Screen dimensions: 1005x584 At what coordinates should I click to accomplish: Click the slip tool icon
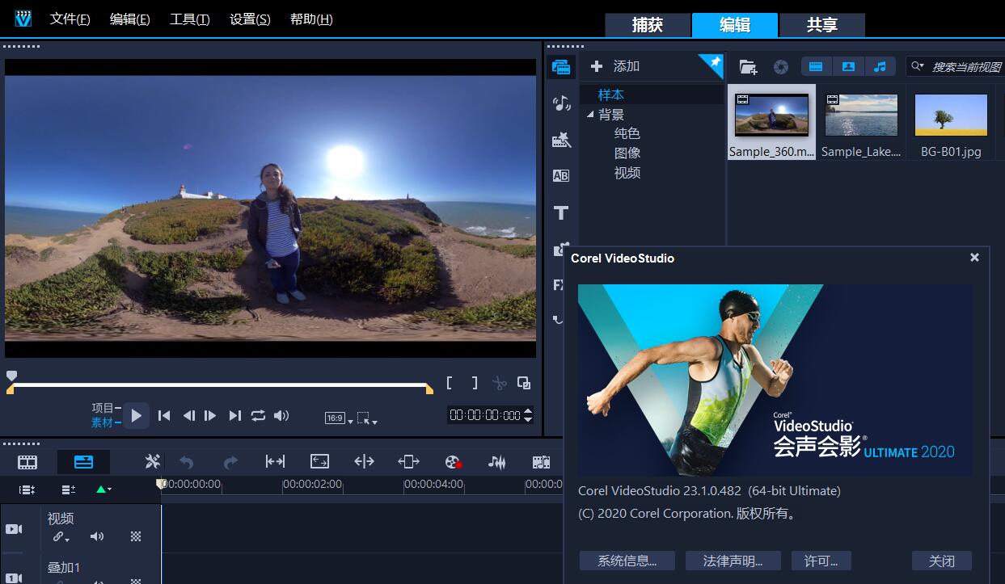pyautogui.click(x=275, y=461)
